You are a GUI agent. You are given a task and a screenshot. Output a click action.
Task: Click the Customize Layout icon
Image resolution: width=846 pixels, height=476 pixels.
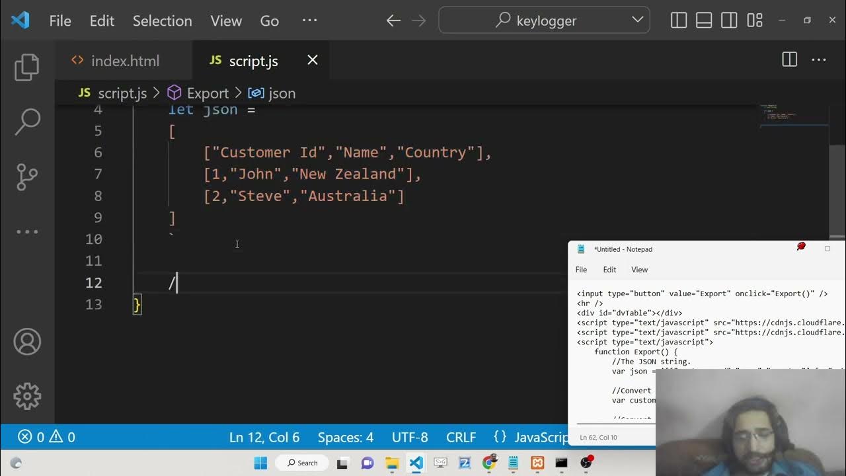pos(755,20)
